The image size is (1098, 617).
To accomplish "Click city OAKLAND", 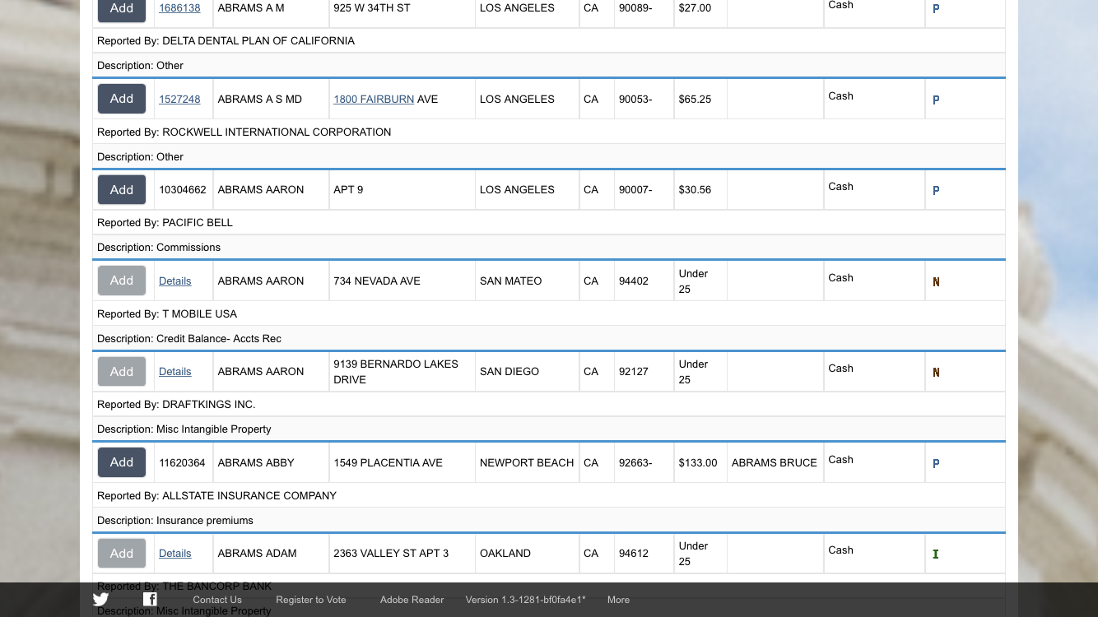I will [505, 553].
